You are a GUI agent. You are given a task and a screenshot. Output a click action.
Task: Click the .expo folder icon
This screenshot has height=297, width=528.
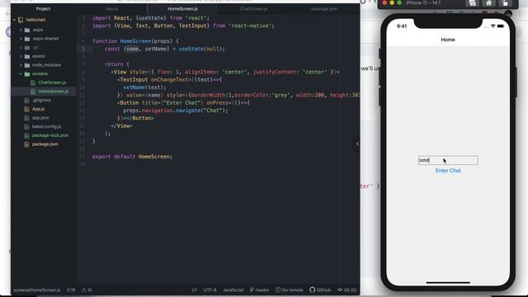pyautogui.click(x=27, y=30)
